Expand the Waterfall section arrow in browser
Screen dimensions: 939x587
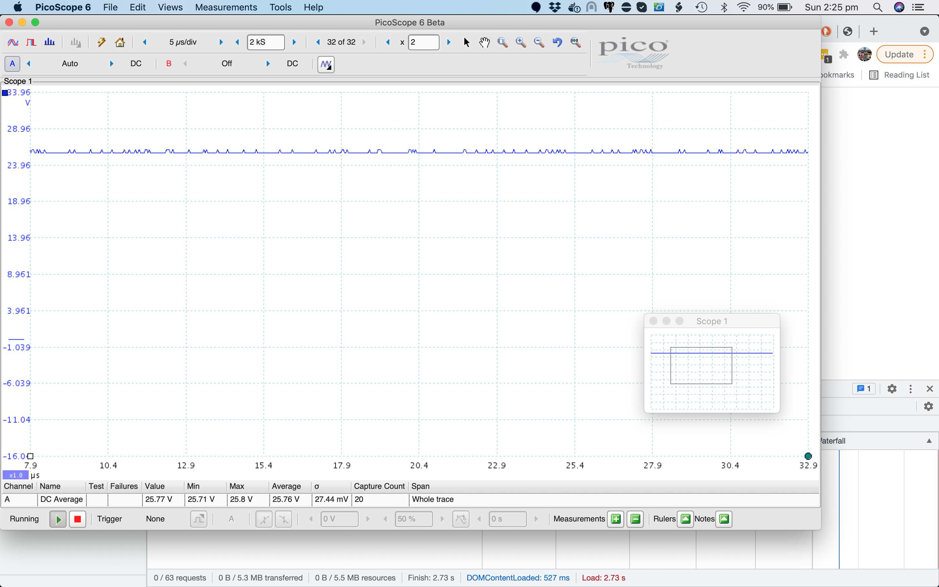929,441
